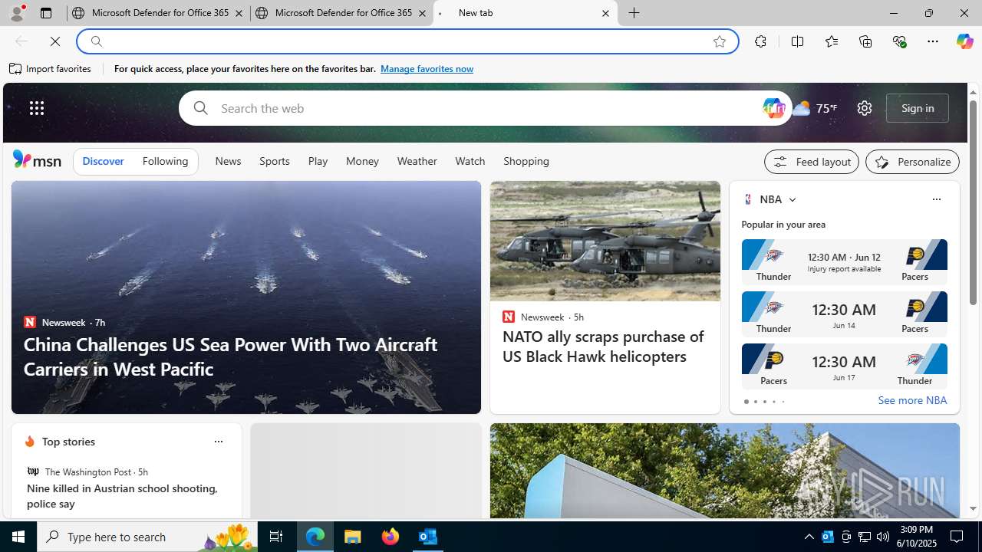
Task: Open the News section
Action: (x=228, y=162)
